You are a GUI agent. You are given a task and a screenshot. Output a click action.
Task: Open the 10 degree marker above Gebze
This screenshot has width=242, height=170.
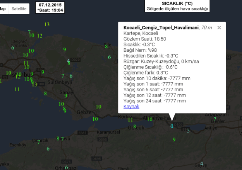pyautogui.click(x=98, y=107)
